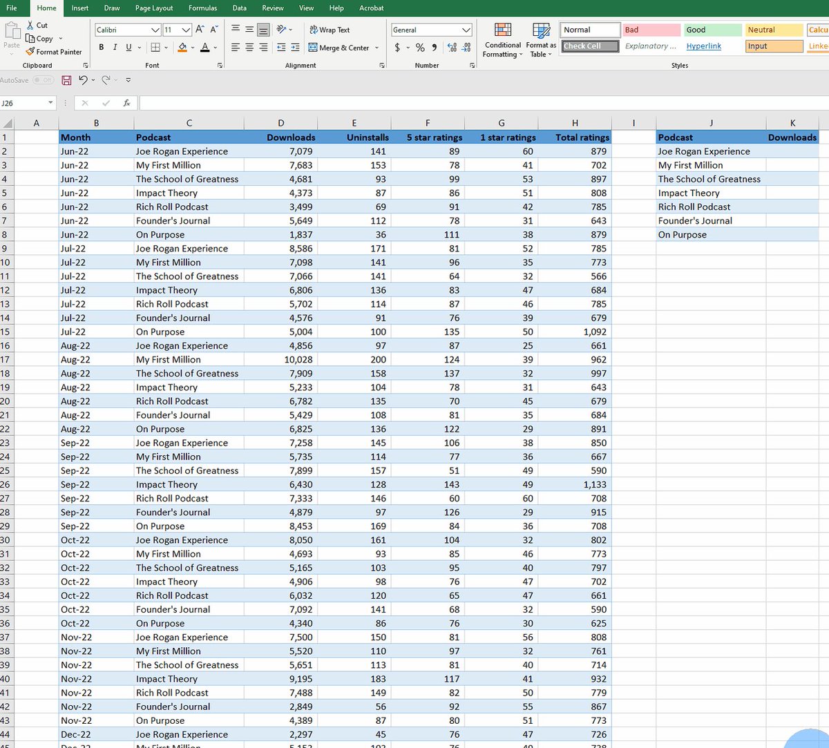This screenshot has width=829, height=748.
Task: Increase cell indent
Action: coord(295,47)
